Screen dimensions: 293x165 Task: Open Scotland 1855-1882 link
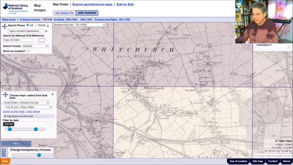[65, 19]
